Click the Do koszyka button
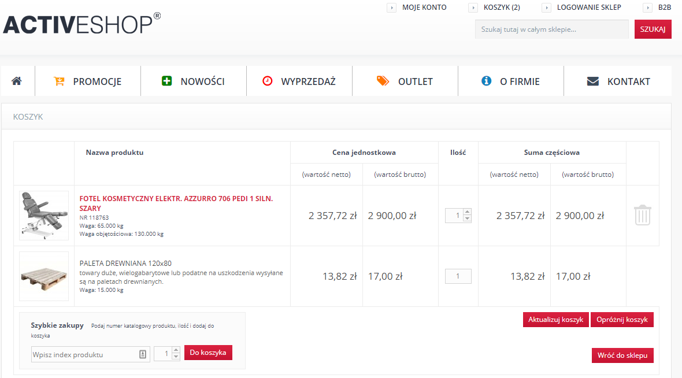The height and width of the screenshot is (378, 682). pyautogui.click(x=208, y=353)
